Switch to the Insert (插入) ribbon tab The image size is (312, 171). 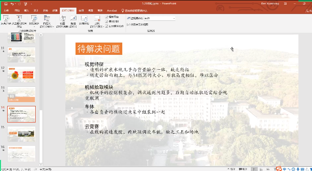click(x=26, y=11)
